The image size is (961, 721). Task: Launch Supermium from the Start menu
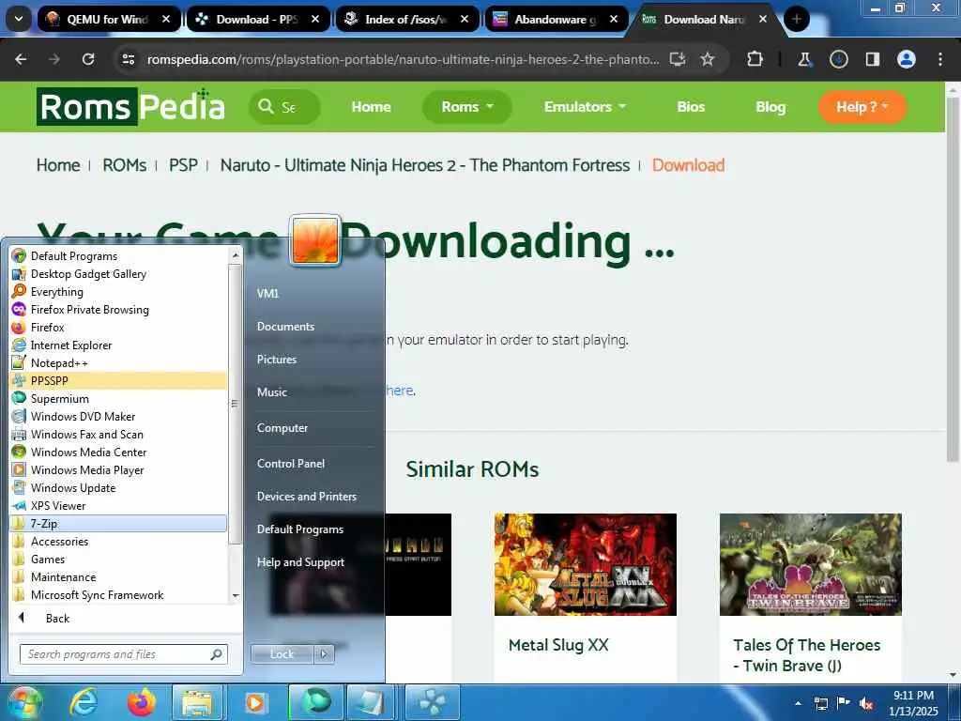click(x=118, y=398)
